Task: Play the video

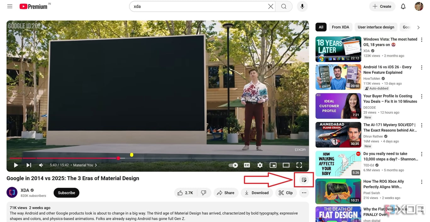Action: pyautogui.click(x=16, y=165)
